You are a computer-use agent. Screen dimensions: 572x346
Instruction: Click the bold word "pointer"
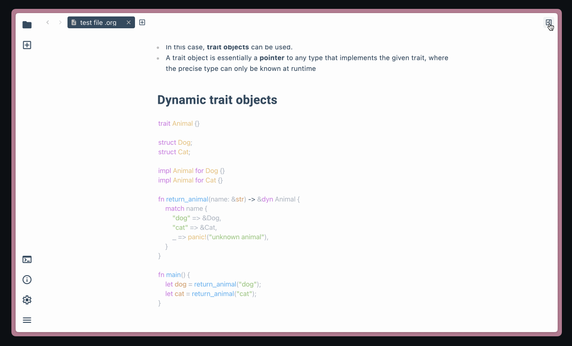(x=272, y=58)
